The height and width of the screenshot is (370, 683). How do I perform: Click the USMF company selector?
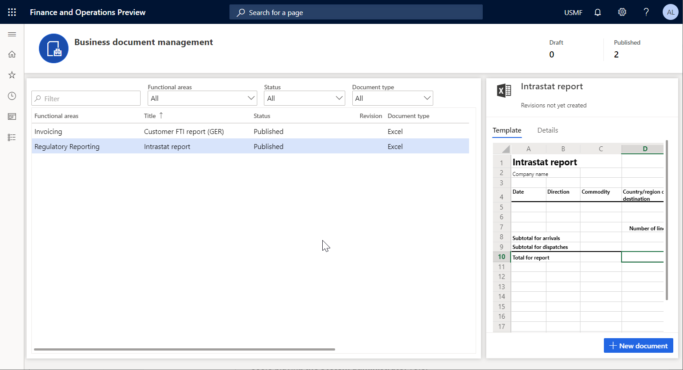(x=573, y=12)
